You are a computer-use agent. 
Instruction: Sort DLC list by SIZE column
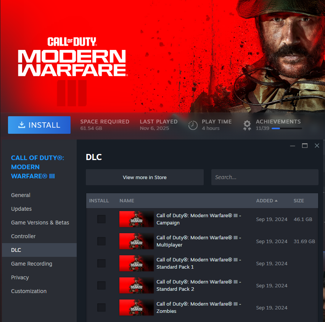point(299,201)
